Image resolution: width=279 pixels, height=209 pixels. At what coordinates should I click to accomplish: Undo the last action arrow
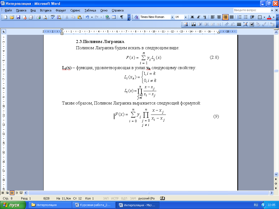click(x=87, y=17)
